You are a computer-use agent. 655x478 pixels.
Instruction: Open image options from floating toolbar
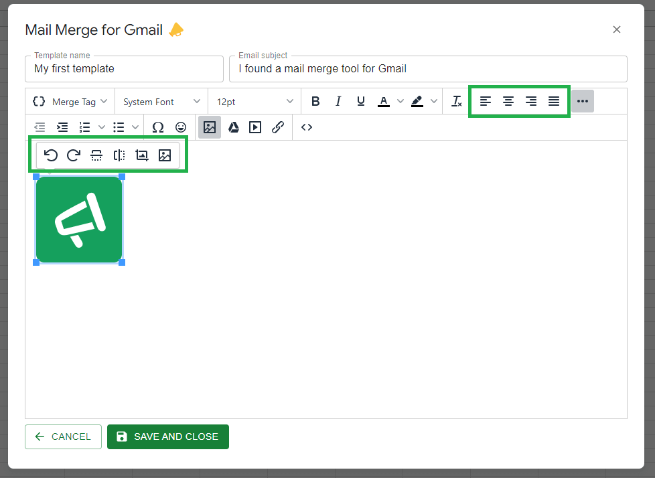(165, 155)
